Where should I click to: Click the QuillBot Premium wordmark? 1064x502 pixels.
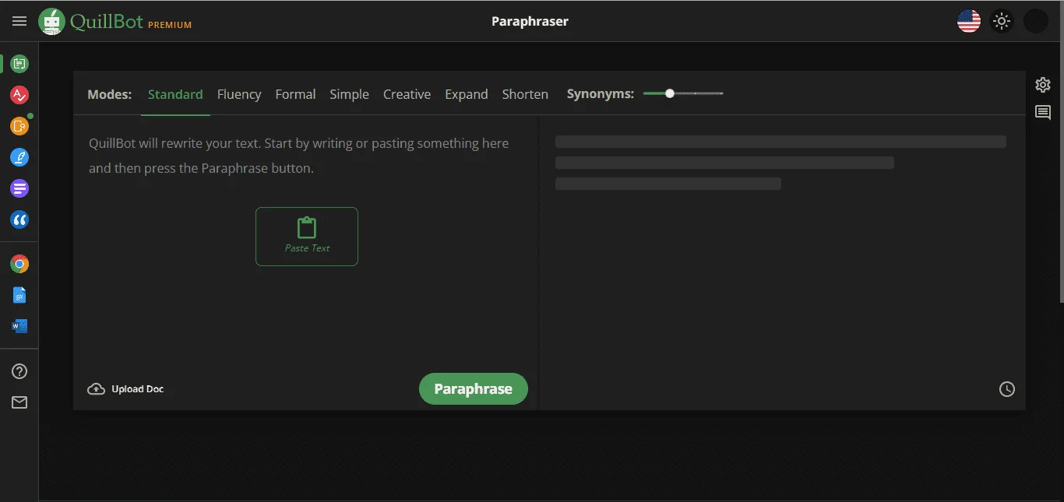coord(131,22)
